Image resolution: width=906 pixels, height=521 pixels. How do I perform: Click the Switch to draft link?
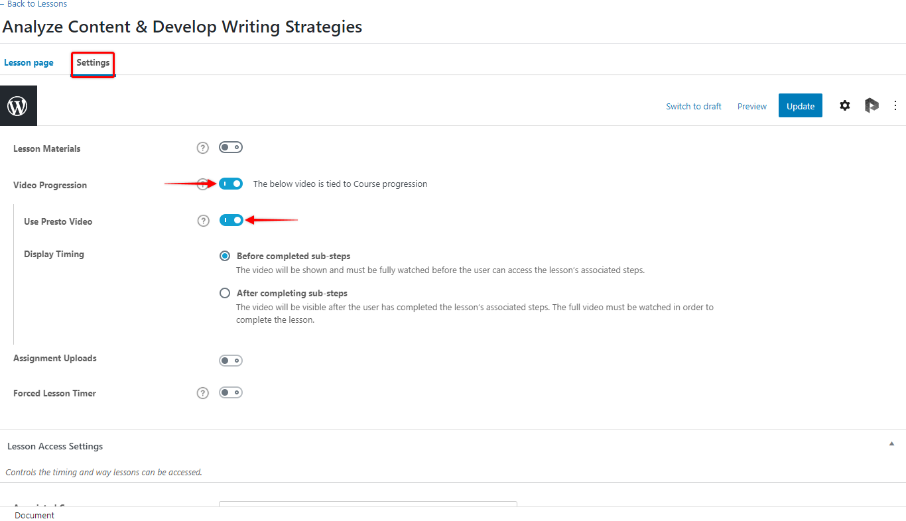point(694,106)
